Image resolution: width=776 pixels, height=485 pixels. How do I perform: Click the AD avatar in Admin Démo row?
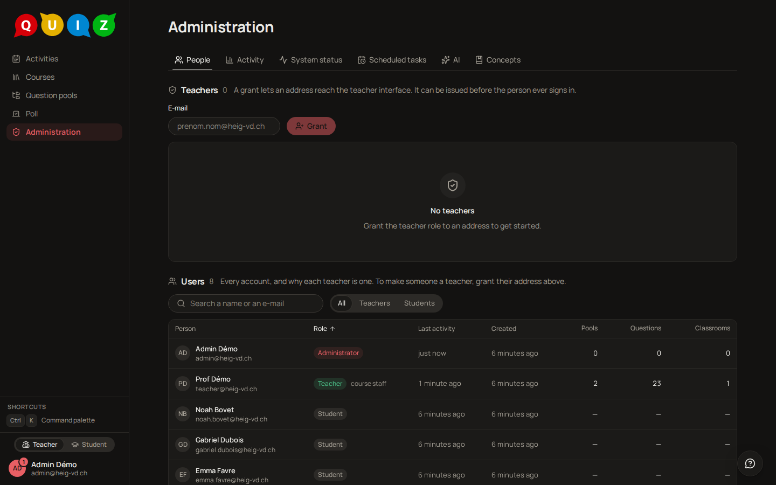click(x=183, y=353)
